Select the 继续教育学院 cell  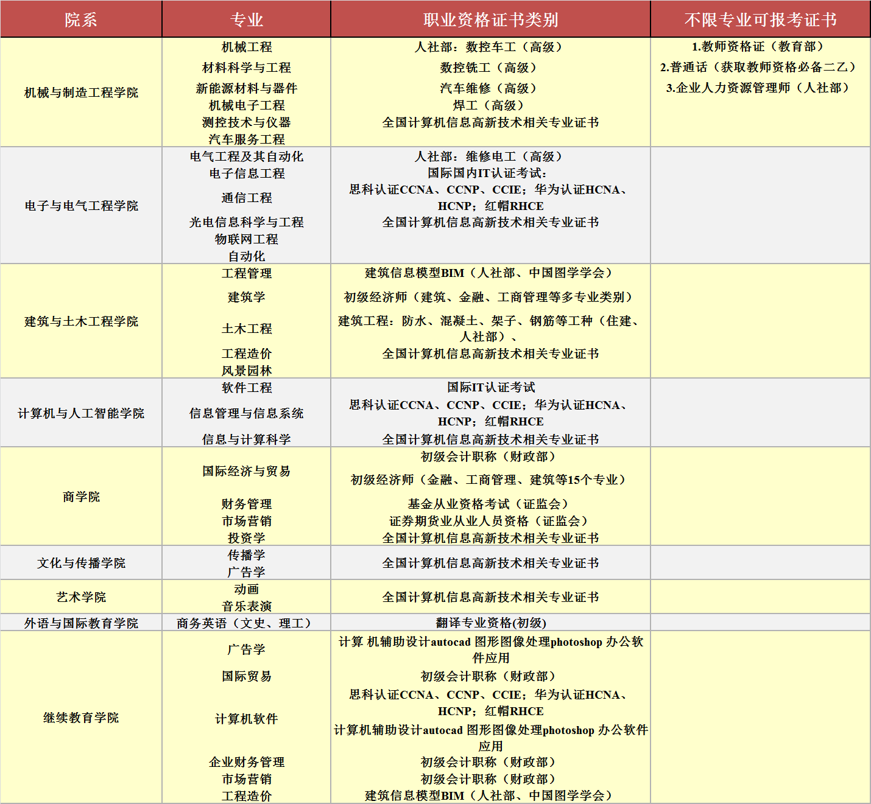81,718
